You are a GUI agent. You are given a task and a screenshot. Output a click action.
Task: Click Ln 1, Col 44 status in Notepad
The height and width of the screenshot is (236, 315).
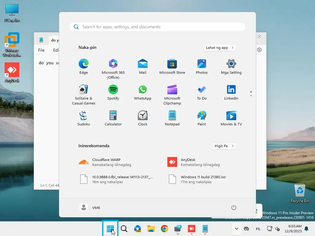[x=50, y=185]
